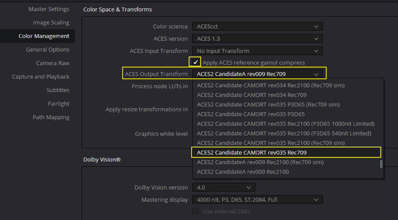Toggle the Use external CMU checkbox
Screen dimensions: 398x220
(x=195, y=211)
